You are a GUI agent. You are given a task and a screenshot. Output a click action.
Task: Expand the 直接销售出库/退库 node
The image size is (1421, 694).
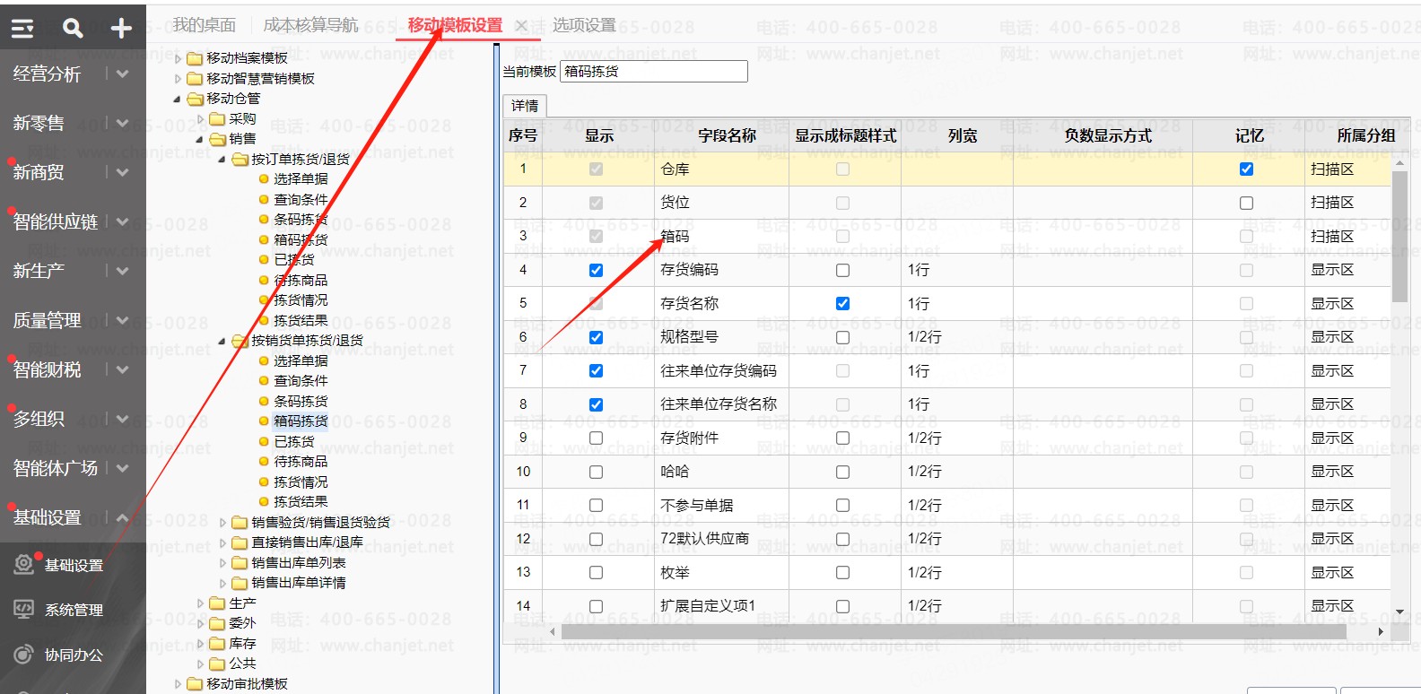tap(222, 542)
